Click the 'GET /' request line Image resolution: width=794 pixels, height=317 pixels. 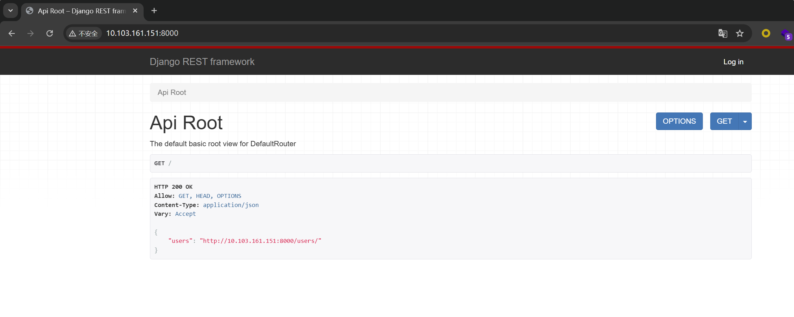(x=163, y=163)
